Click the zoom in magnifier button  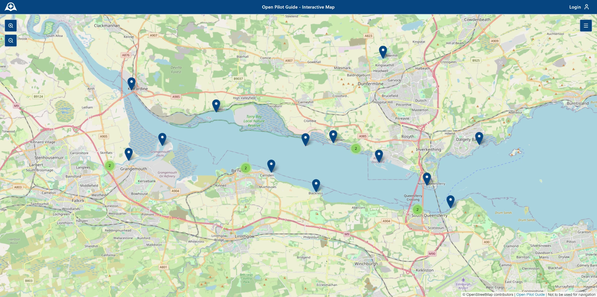(11, 26)
